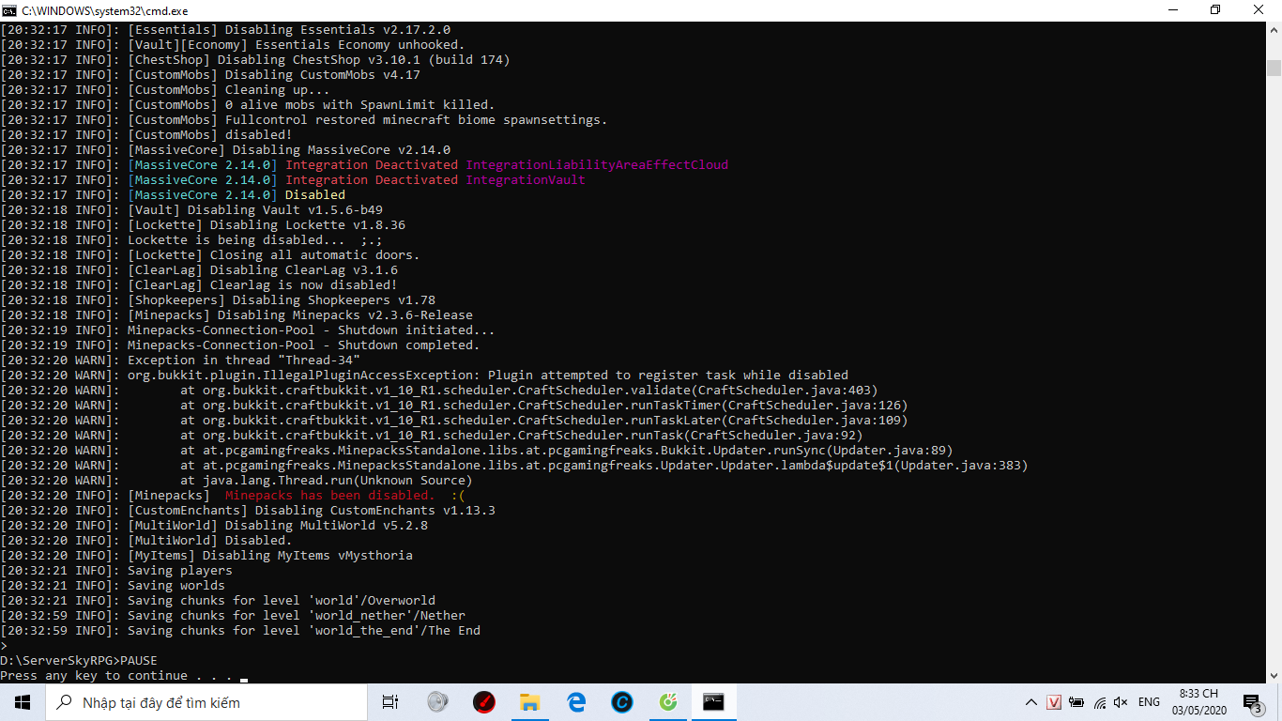Click the 'Shutdown initiated...' line
Viewport: 1282px width, 721px height.
tap(248, 330)
